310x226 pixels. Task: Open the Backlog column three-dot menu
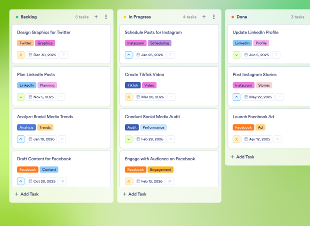point(106,17)
